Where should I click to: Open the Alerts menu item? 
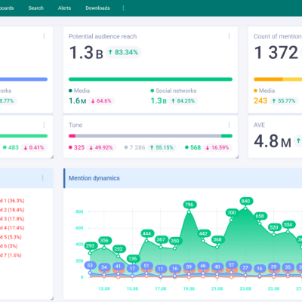coord(64,8)
